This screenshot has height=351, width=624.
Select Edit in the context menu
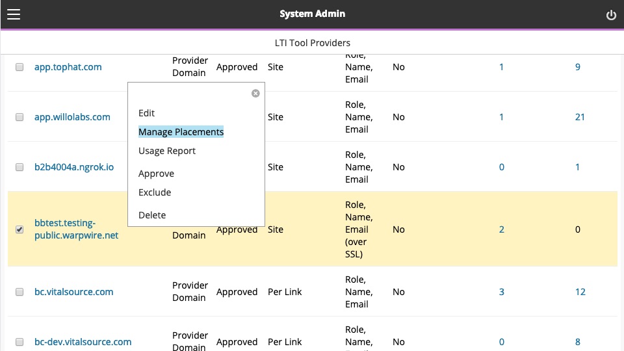click(146, 113)
